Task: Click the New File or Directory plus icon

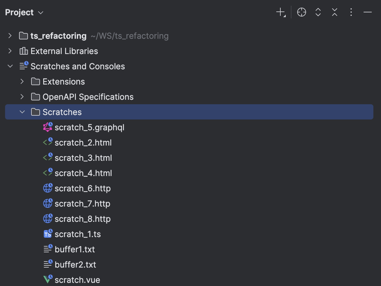Action: point(281,12)
